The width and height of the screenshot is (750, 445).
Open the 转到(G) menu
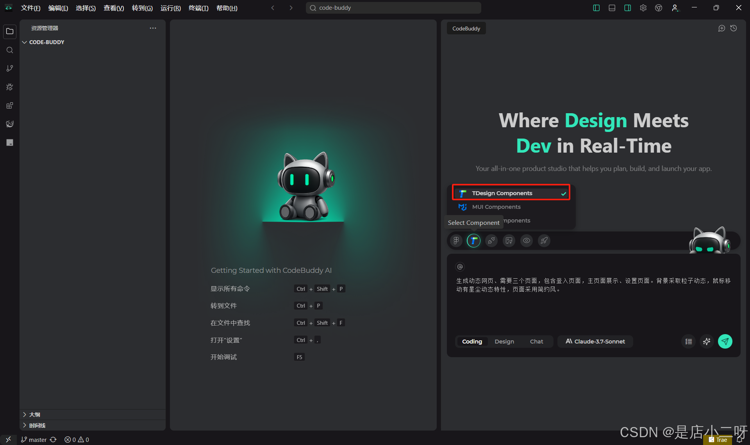click(x=142, y=8)
